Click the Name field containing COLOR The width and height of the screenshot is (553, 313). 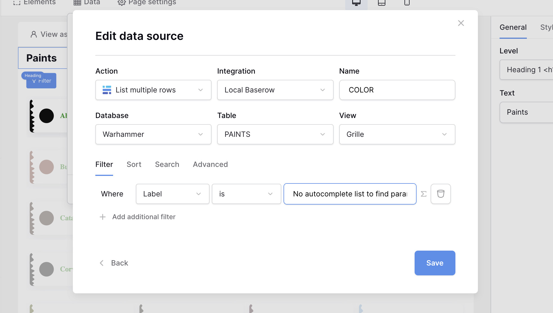397,90
